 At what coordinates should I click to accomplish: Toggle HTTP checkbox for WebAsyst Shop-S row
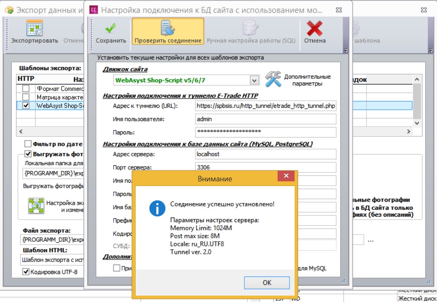(x=26, y=106)
